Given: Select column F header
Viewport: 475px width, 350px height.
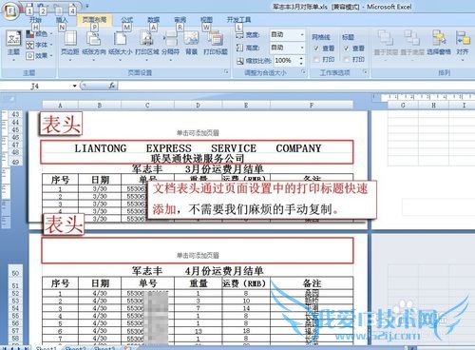Looking at the screenshot, I should pos(312,106).
